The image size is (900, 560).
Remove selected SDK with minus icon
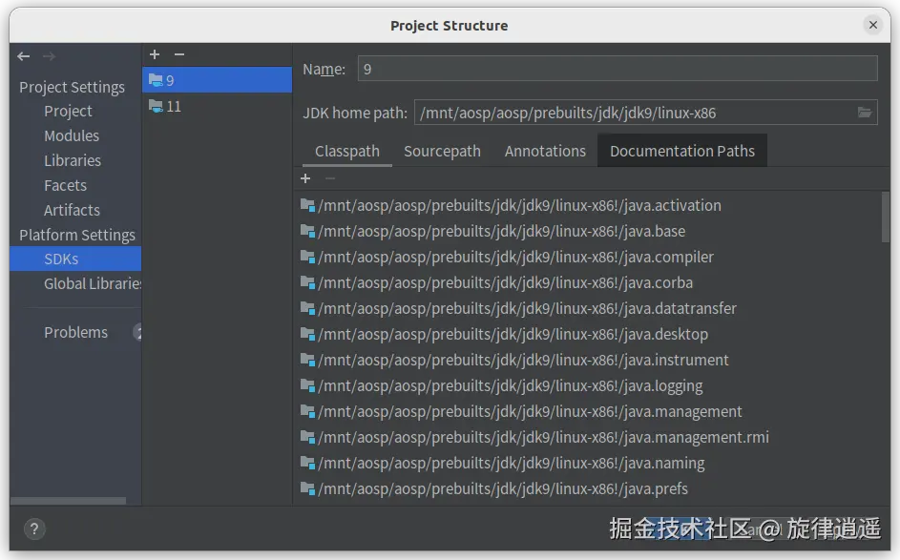pos(179,54)
